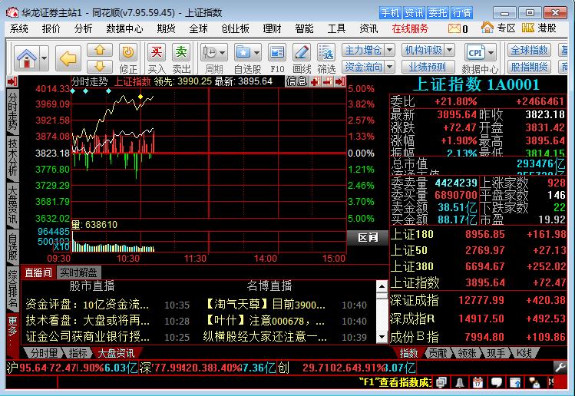This screenshot has width=575, height=396.
Task: Click the yellow down arrow toolbar icon
Action: (99, 66)
